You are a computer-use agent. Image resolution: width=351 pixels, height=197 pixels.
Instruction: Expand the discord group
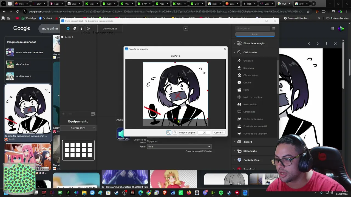[x=234, y=142]
